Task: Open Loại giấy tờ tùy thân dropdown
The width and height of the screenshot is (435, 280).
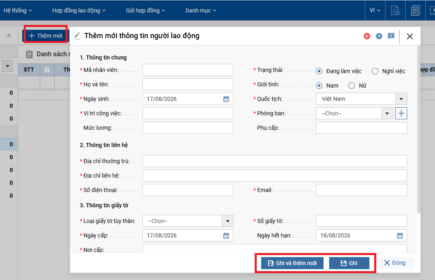Action: coord(227,221)
